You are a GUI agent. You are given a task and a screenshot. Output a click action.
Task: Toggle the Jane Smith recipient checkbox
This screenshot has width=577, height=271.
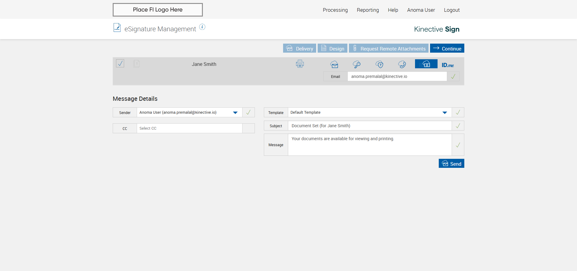click(120, 63)
